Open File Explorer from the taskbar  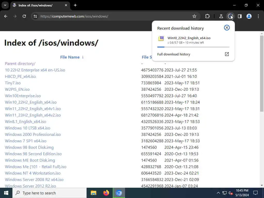point(93,193)
